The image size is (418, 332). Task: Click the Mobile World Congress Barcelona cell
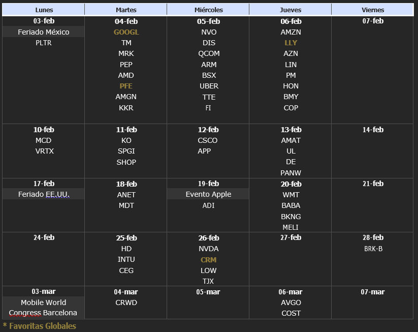point(44,308)
